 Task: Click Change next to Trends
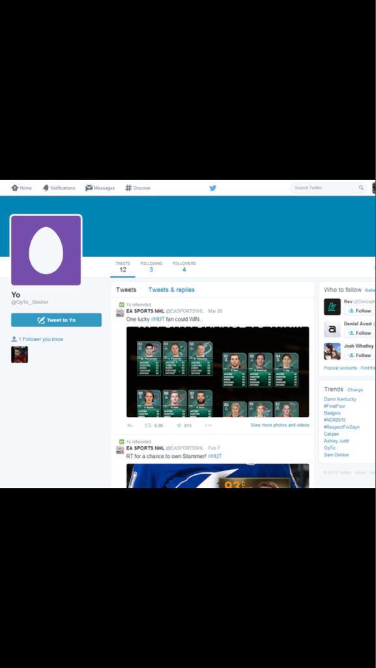(355, 390)
